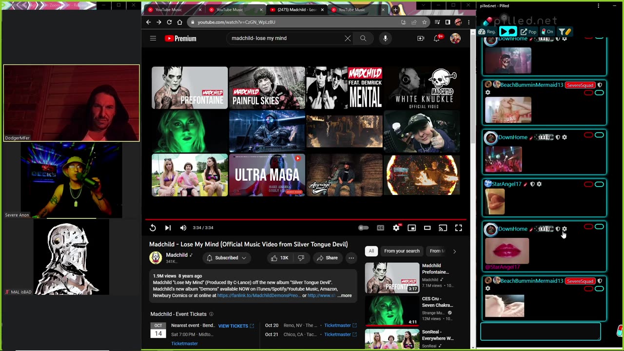
Task: Cast the video to a TV
Action: coord(443,228)
